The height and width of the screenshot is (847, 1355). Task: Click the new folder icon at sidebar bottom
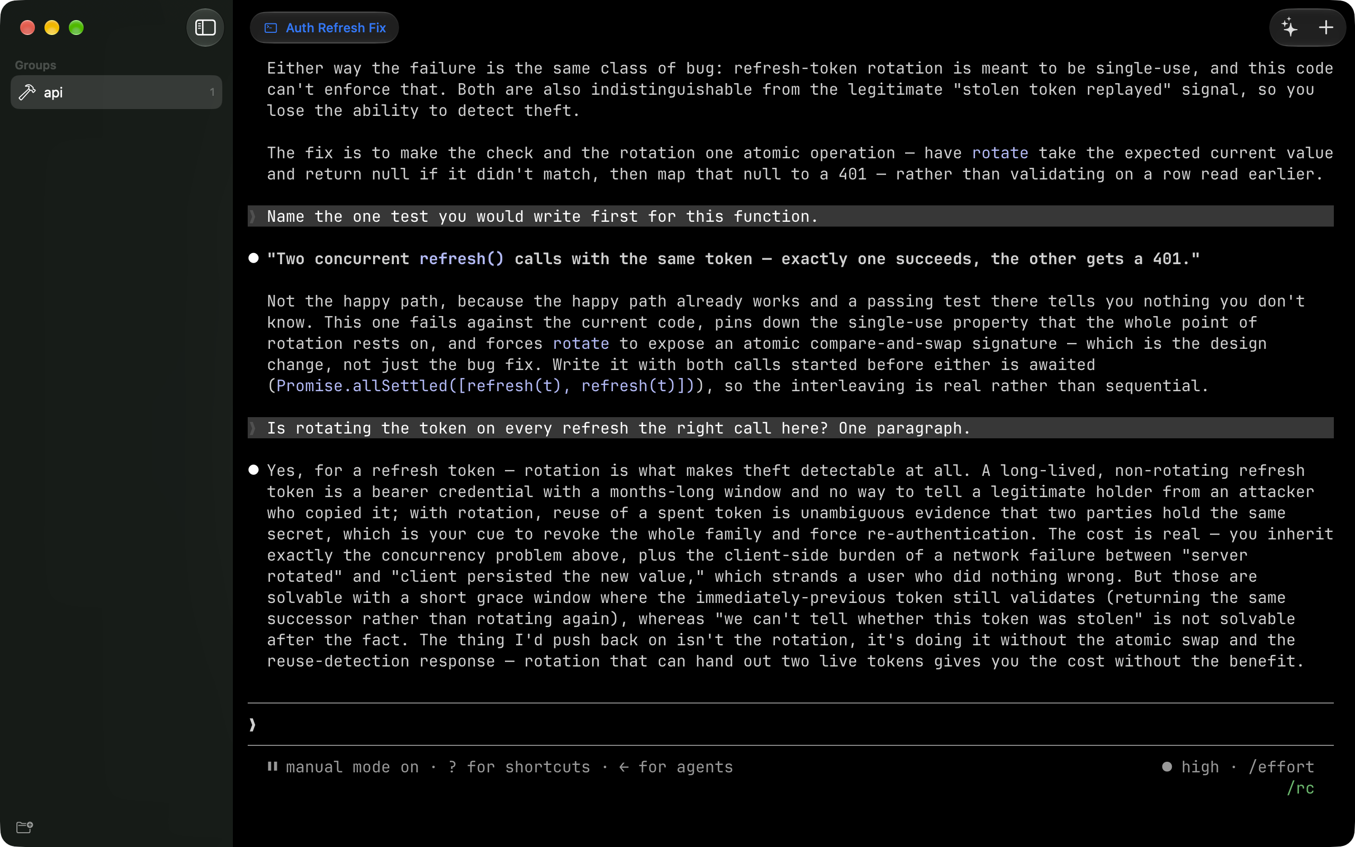[25, 827]
